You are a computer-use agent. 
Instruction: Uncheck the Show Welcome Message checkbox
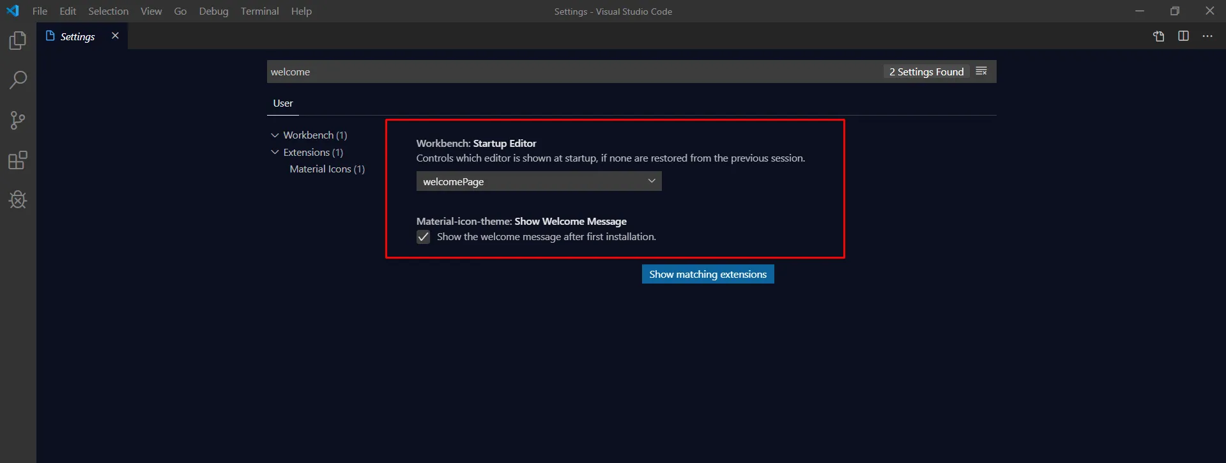coord(424,237)
